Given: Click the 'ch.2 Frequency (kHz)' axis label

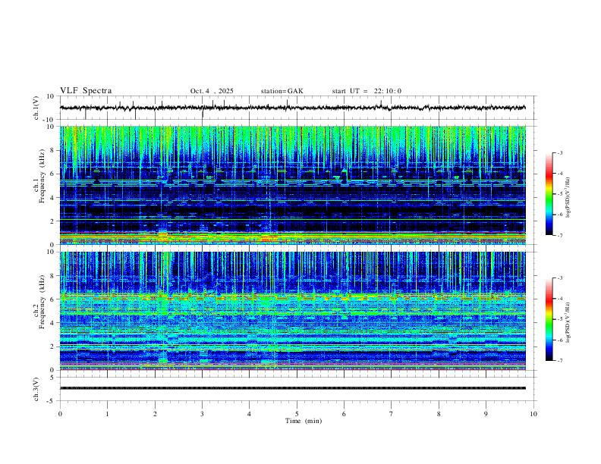Looking at the screenshot, I should tap(39, 301).
